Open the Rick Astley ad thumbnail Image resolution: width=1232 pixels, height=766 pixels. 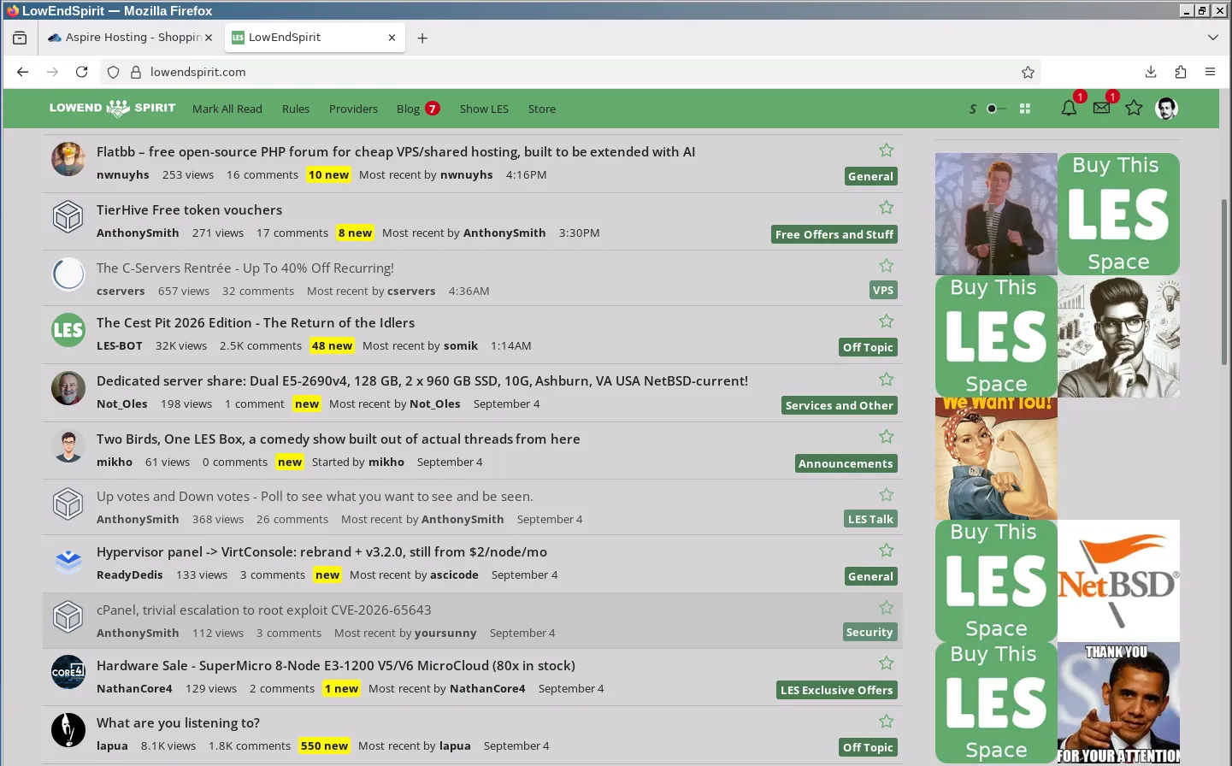[996, 214]
